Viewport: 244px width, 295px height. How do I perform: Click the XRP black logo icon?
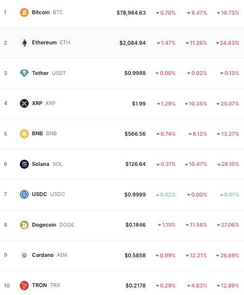click(x=25, y=103)
